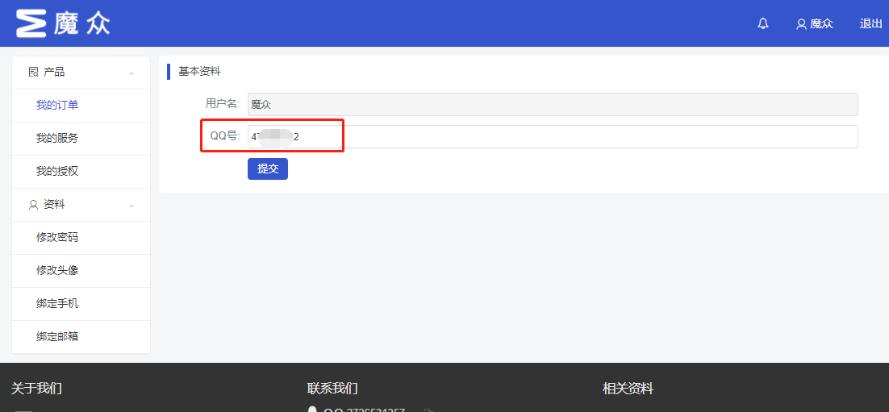Open 我的订单 in the sidebar
The image size is (889, 412).
click(x=57, y=106)
